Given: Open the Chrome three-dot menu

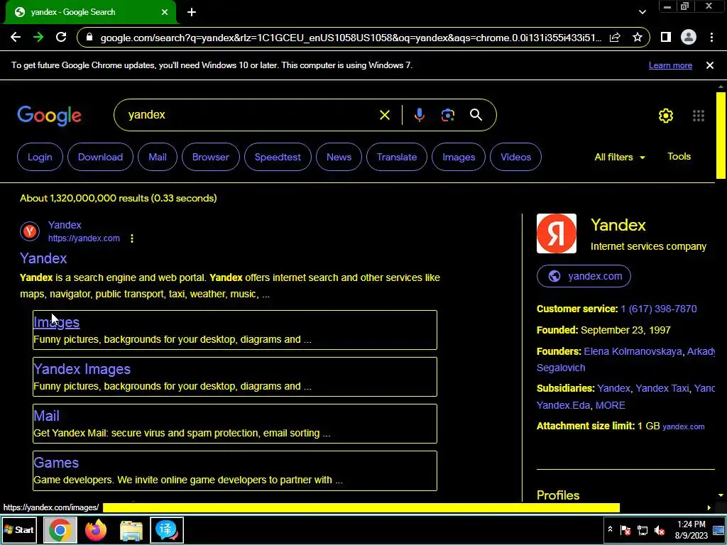Looking at the screenshot, I should coord(711,37).
